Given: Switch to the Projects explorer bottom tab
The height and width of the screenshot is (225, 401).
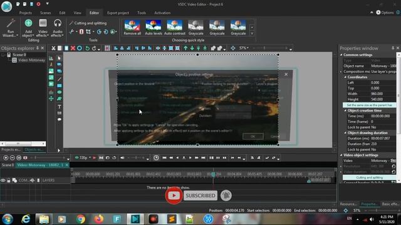Looking at the screenshot, I should coord(11,150).
